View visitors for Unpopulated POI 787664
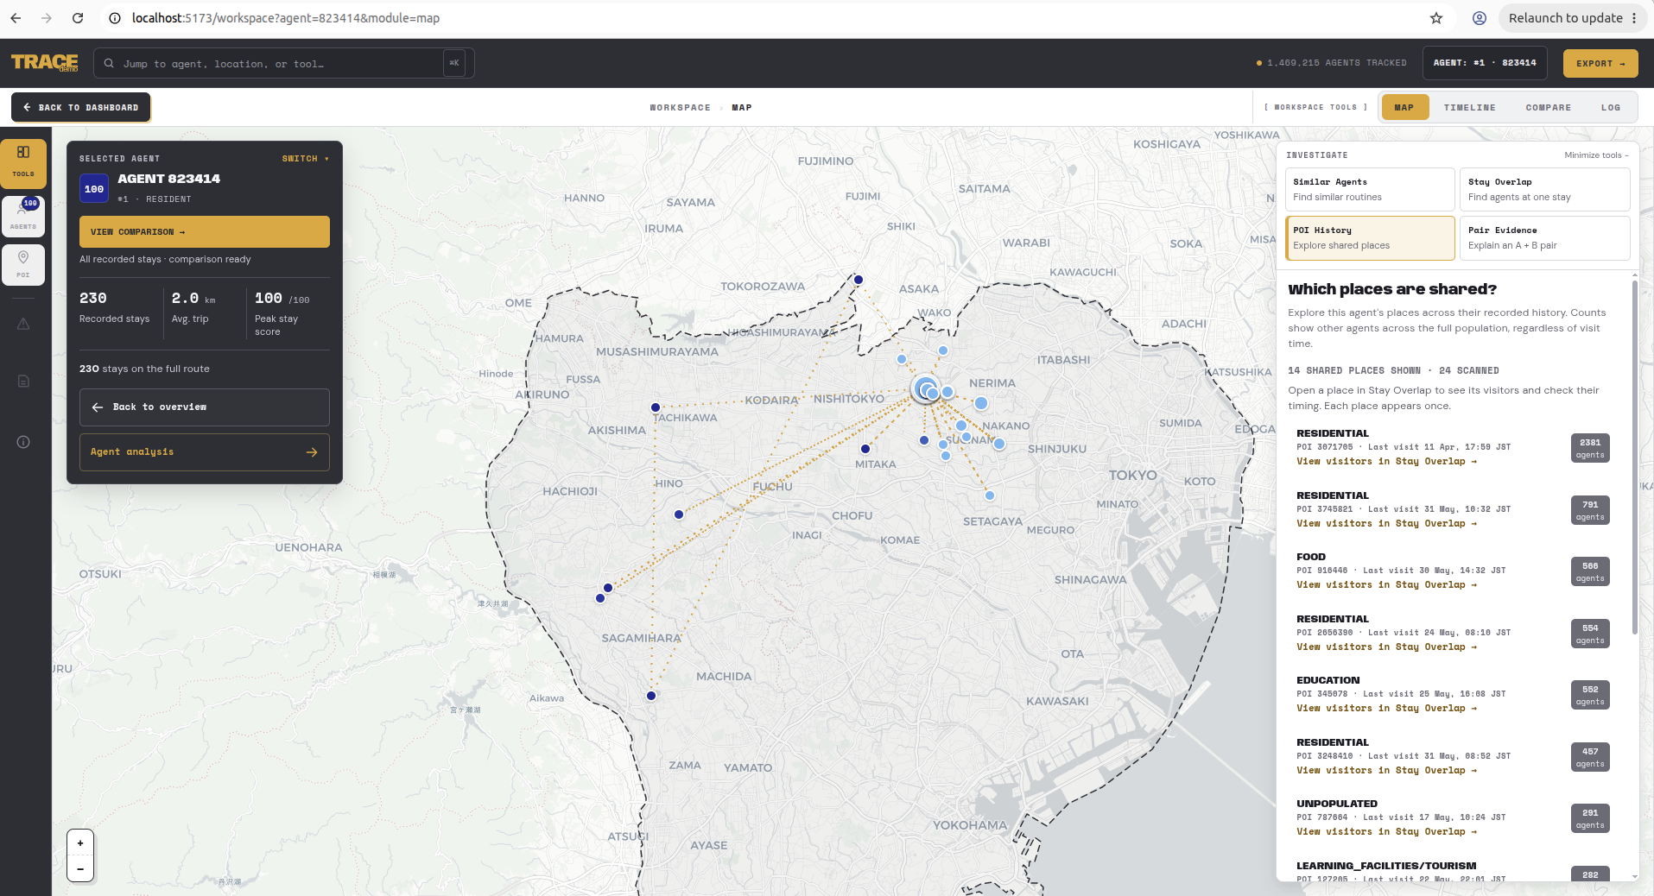 click(x=1386, y=832)
